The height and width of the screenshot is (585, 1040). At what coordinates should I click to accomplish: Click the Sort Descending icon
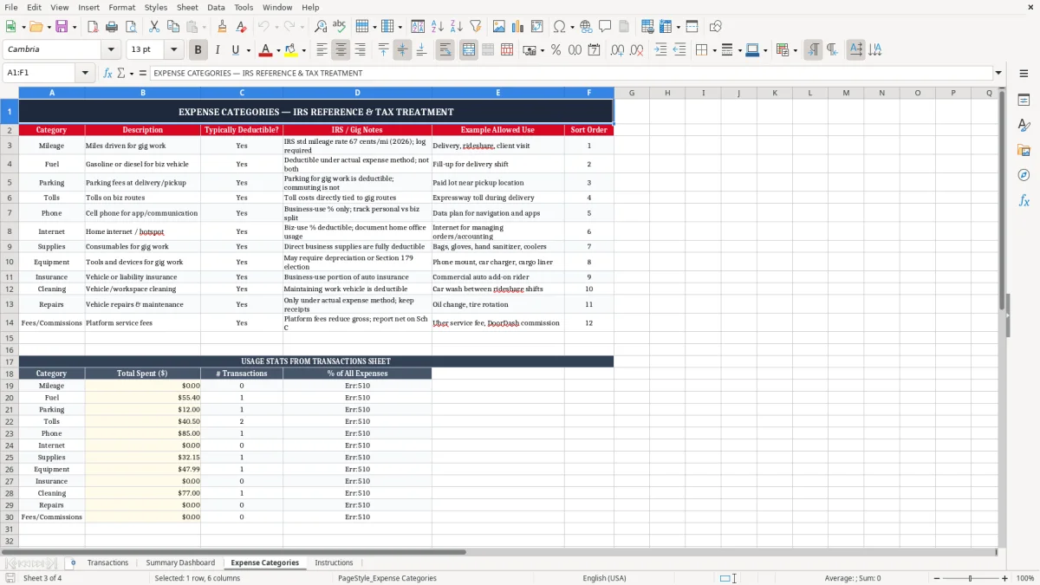click(x=456, y=27)
